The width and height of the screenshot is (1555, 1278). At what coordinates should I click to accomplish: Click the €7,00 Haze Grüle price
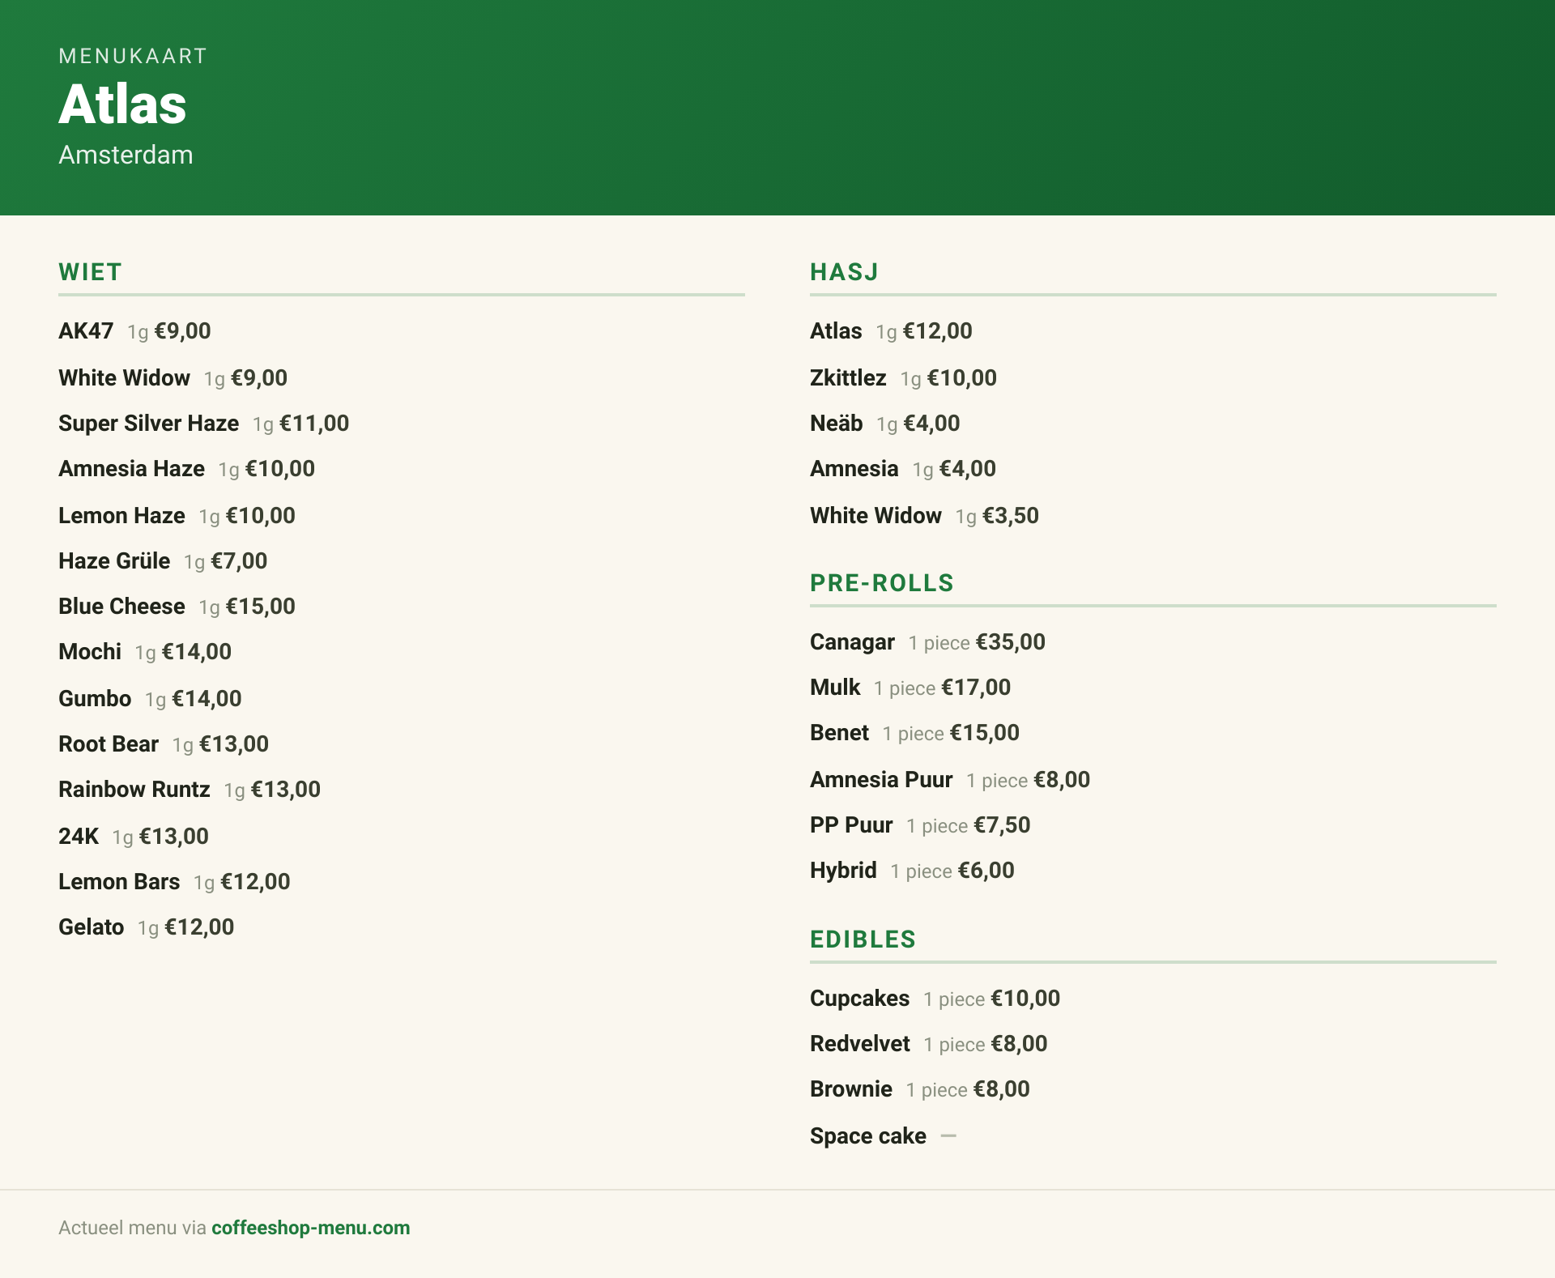pos(239,561)
